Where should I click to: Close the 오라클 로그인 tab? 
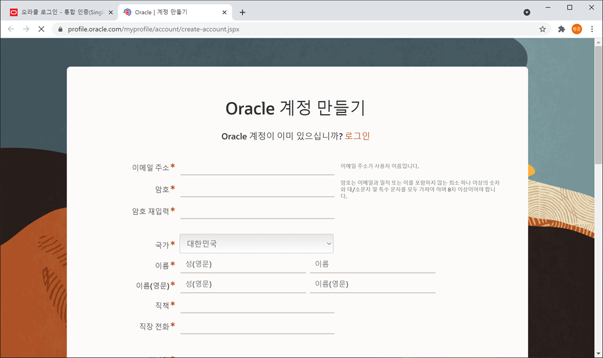click(111, 12)
